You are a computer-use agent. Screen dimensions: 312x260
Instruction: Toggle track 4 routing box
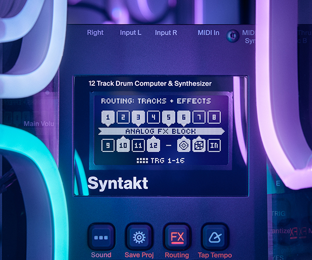coord(153,117)
